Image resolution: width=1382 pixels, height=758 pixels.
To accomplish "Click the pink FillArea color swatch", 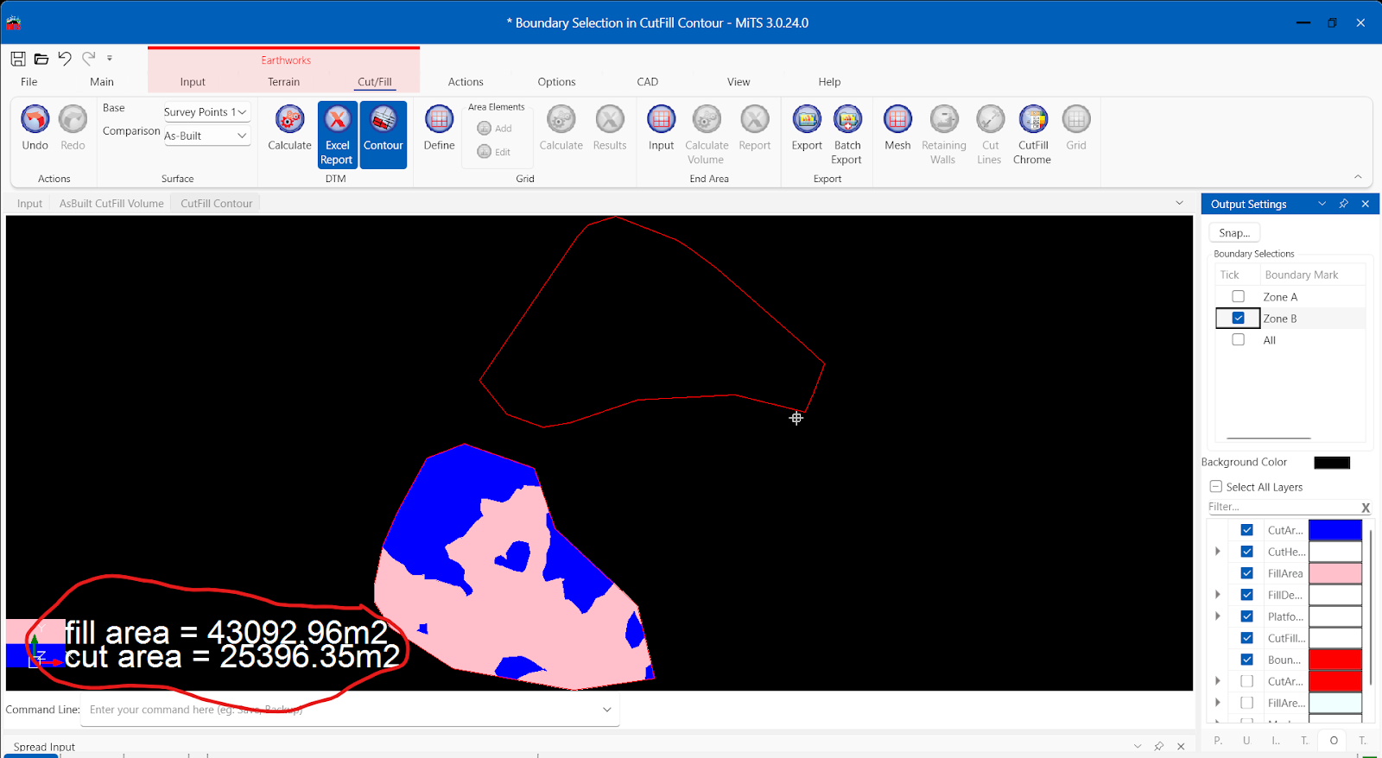I will (1335, 573).
